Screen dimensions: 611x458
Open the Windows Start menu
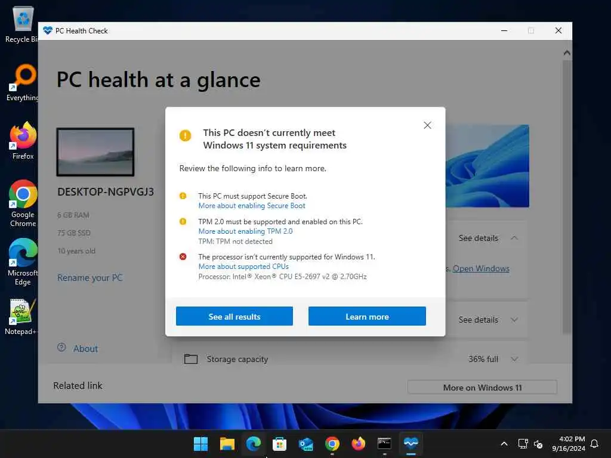(x=200, y=444)
